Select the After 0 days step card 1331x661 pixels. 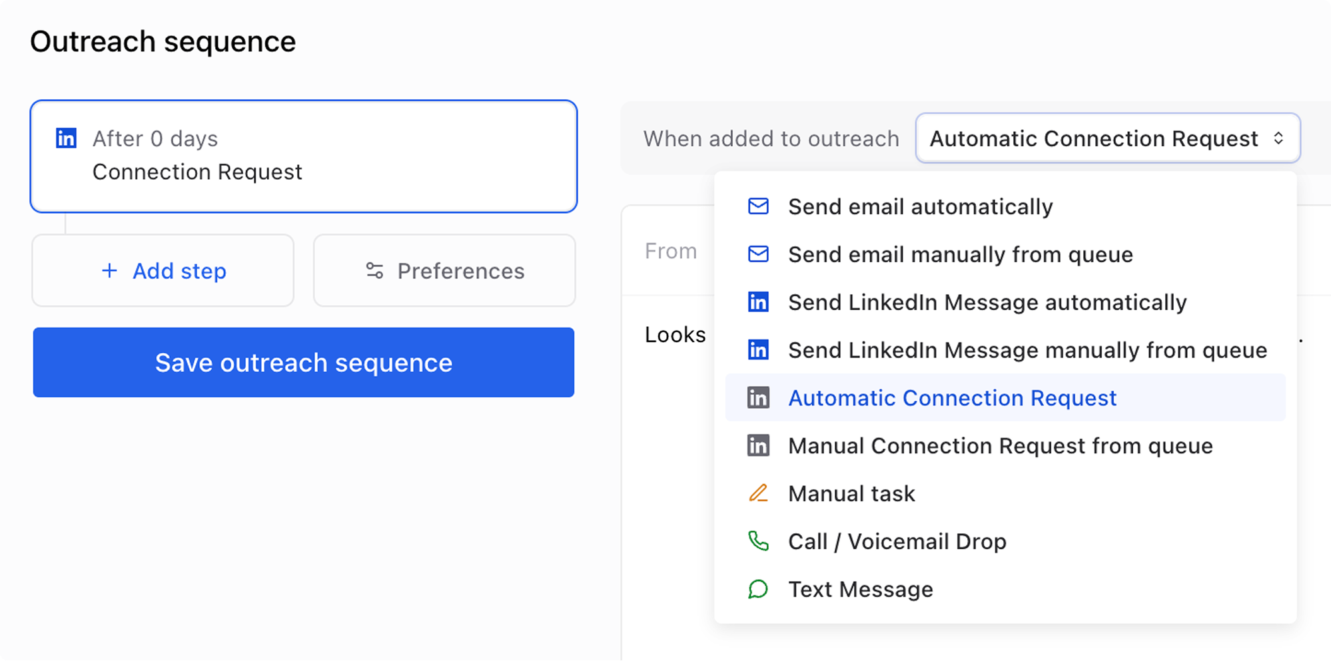(303, 156)
